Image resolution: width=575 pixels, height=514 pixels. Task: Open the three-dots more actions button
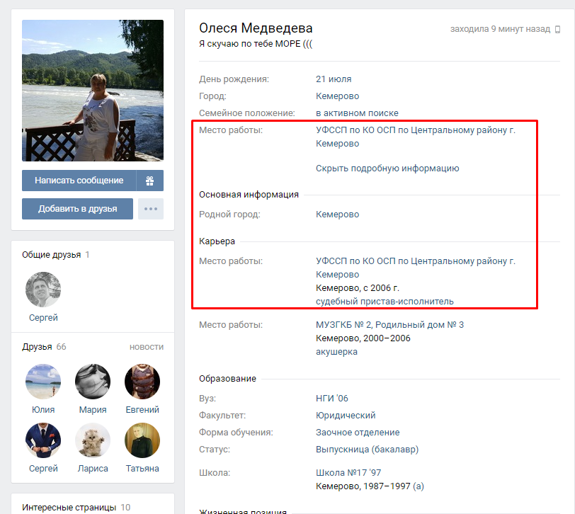click(x=151, y=209)
